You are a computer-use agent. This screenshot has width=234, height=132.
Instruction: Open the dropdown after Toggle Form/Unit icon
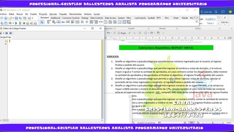[x=33, y=18]
